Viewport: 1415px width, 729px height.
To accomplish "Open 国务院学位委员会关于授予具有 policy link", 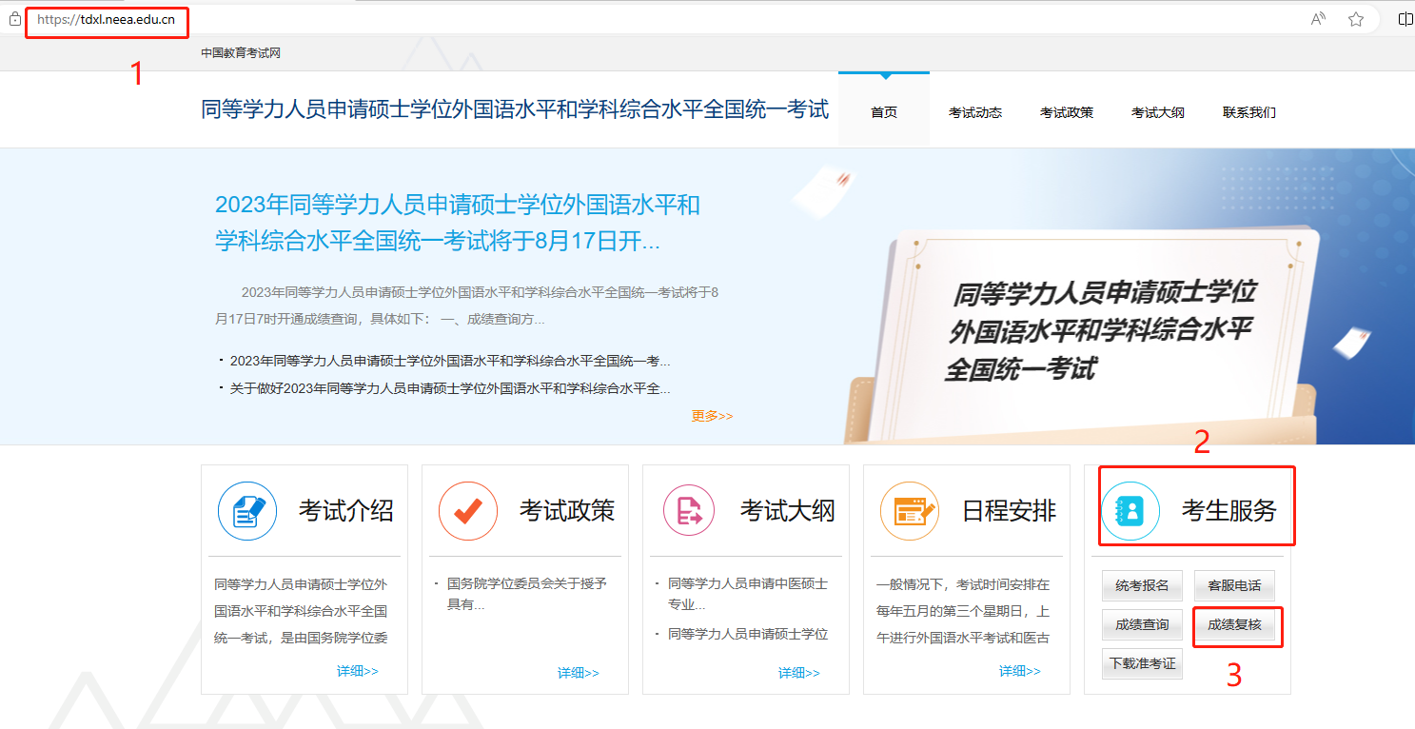I will pyautogui.click(x=527, y=594).
